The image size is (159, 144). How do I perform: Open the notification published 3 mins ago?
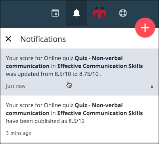[x=79, y=119]
